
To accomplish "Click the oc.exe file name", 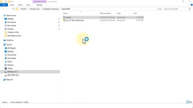I will click(x=68, y=17).
